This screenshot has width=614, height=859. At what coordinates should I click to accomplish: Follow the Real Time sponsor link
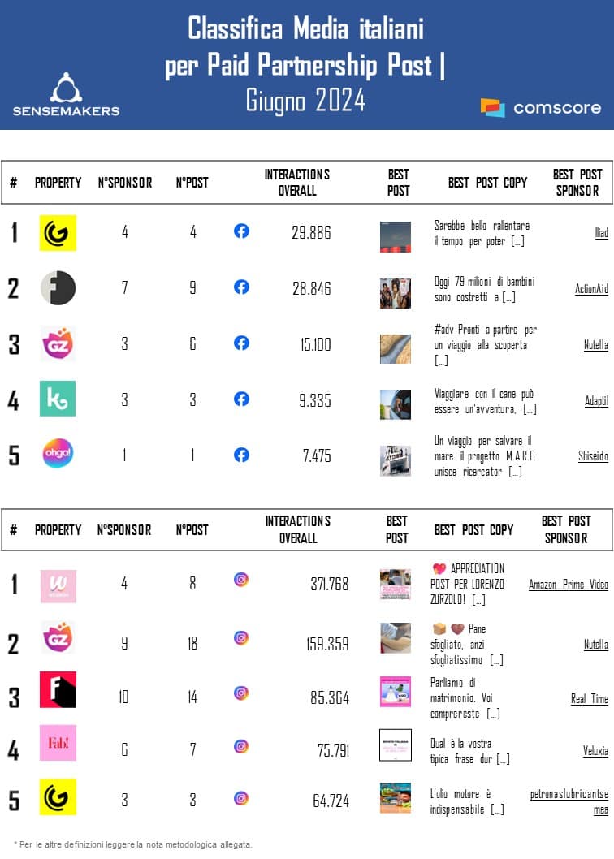589,698
